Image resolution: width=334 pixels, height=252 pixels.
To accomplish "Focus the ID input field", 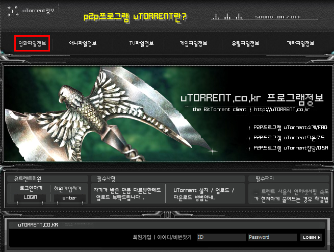I will (221, 237).
